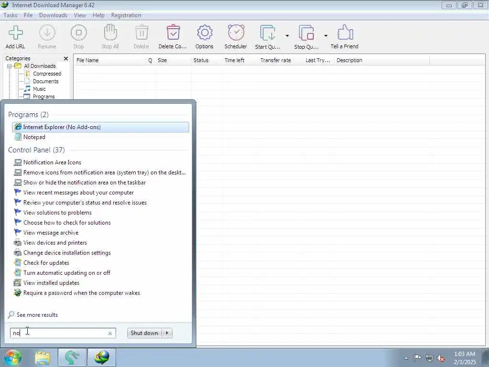Image resolution: width=489 pixels, height=367 pixels.
Task: Open shut down options arrow
Action: 167,333
